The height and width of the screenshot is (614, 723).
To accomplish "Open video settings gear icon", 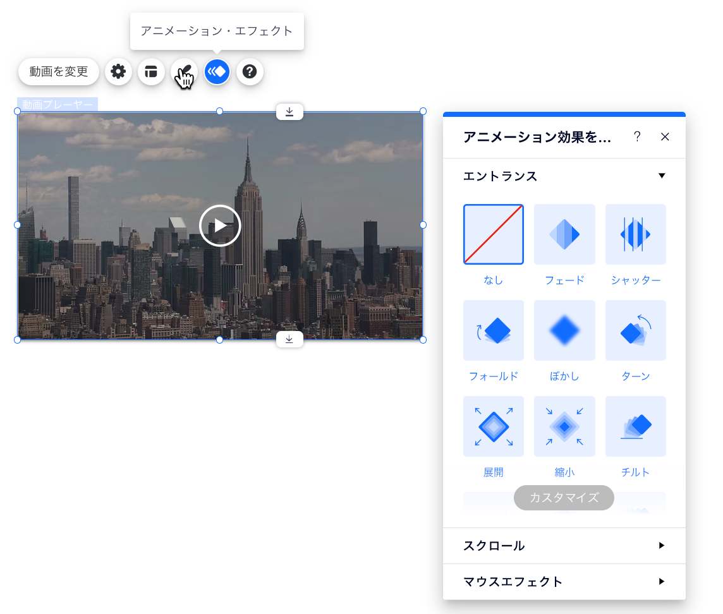I will coord(119,71).
